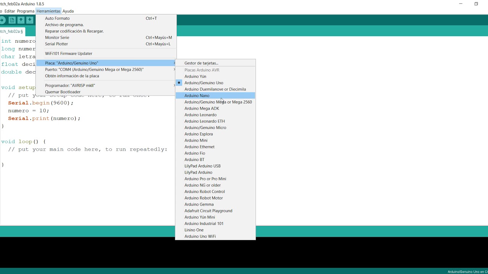Open the Programa menu

(x=26, y=11)
